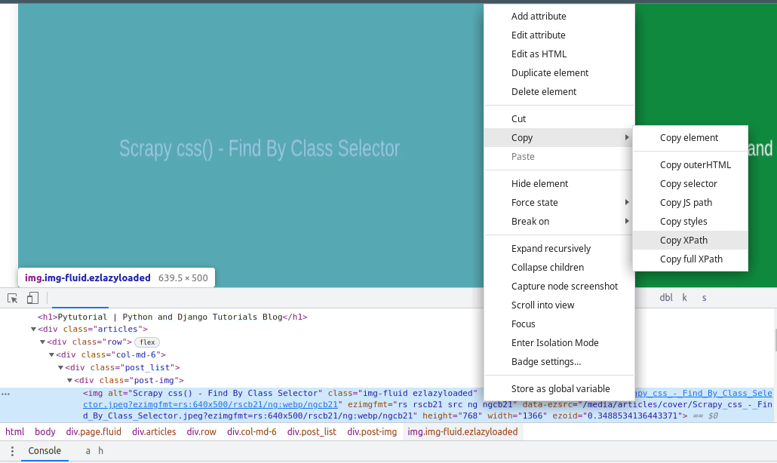Toggle the device toolbar emulation
The height and width of the screenshot is (463, 777).
coord(32,297)
